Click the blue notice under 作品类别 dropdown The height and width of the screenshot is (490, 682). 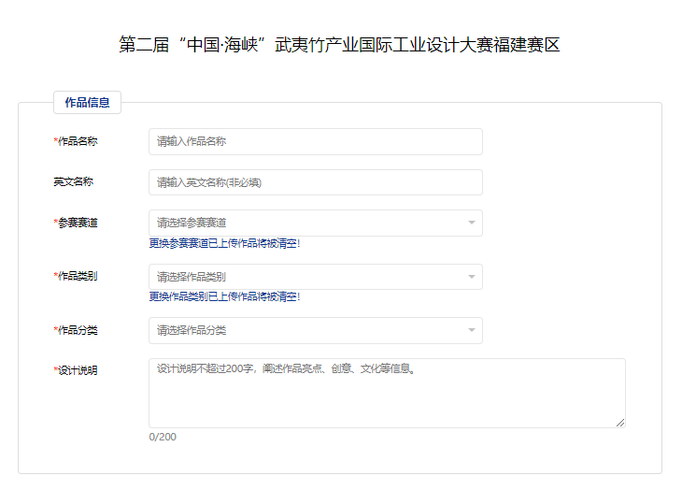224,296
